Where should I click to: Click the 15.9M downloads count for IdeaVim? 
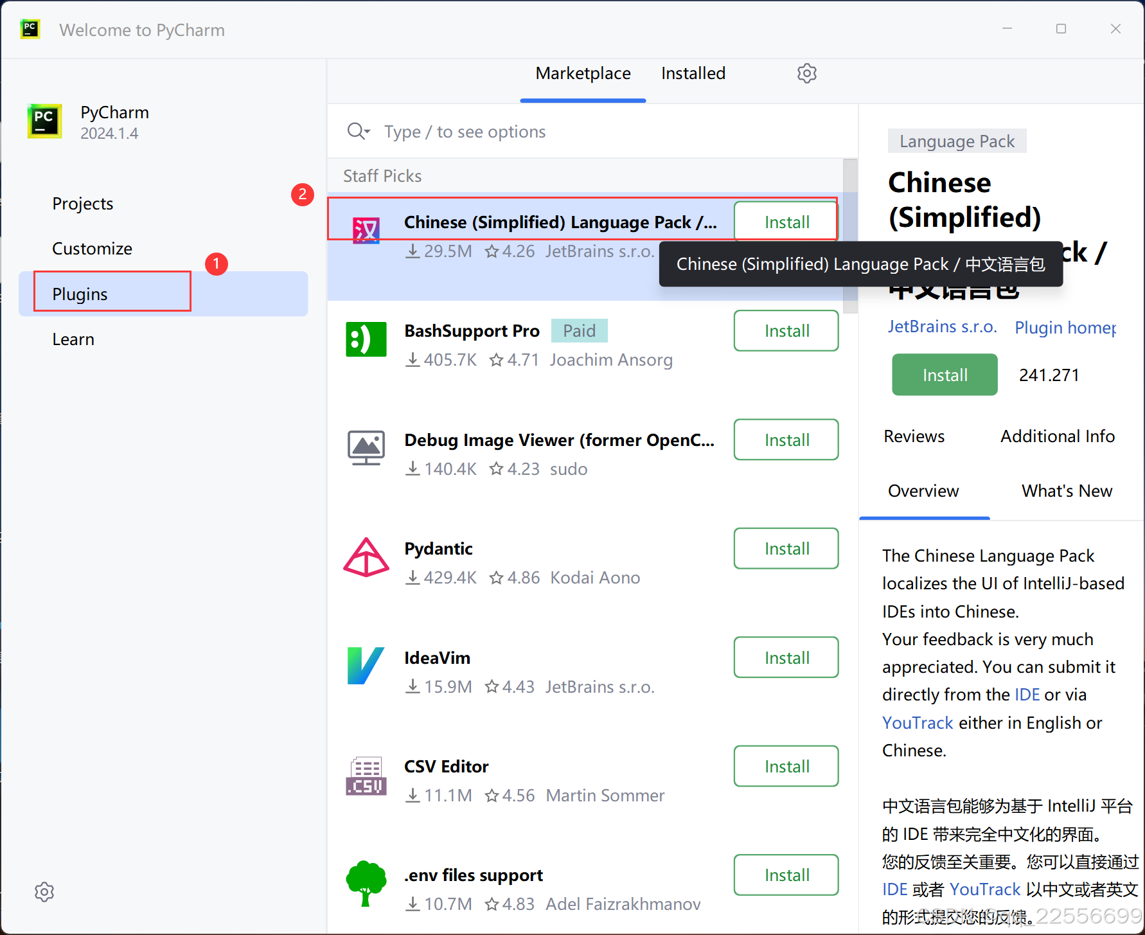pyautogui.click(x=439, y=687)
